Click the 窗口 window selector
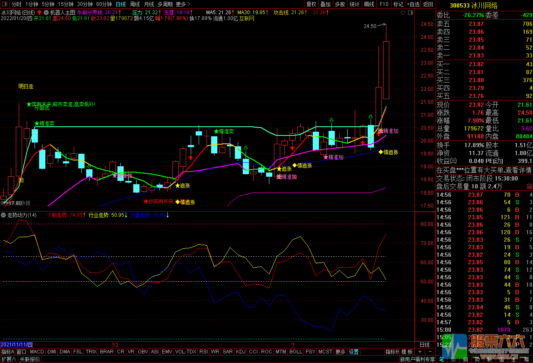 pyautogui.click(x=22, y=352)
